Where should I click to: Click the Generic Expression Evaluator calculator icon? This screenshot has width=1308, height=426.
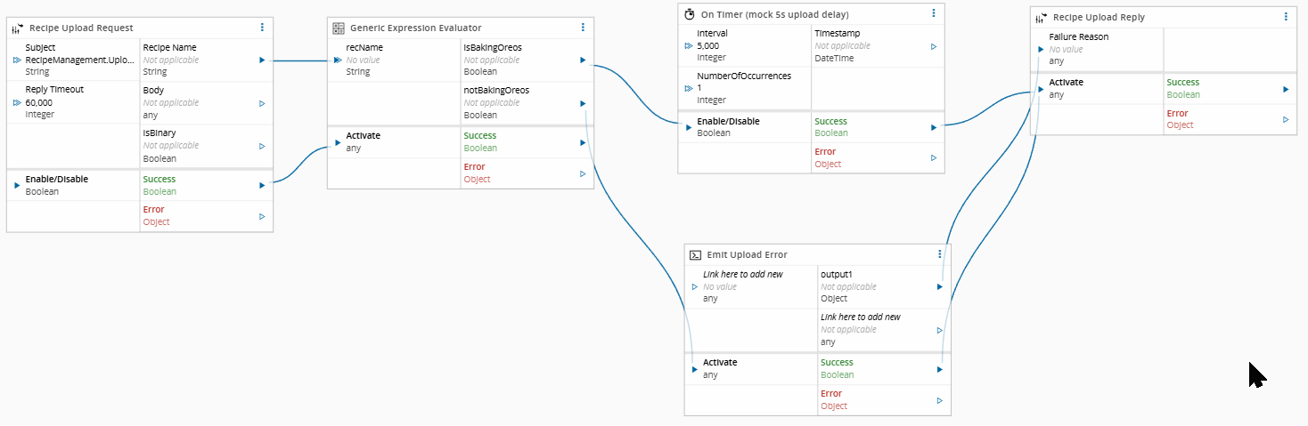339,28
